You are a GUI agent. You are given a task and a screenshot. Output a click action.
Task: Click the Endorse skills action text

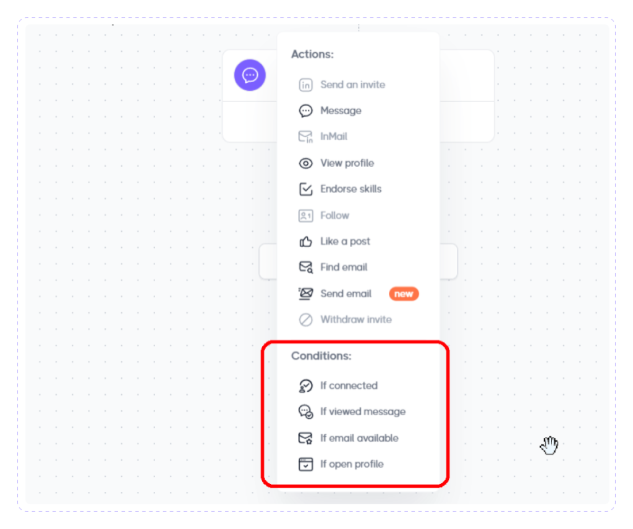click(x=350, y=189)
